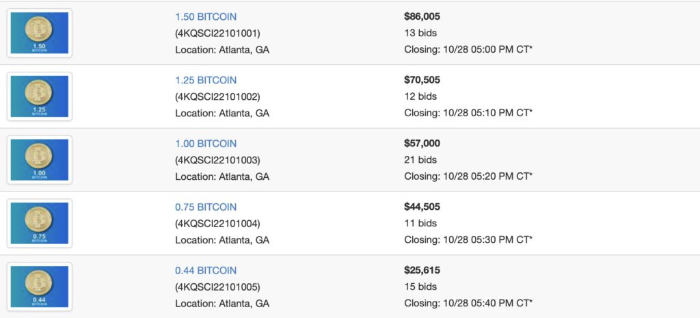Open the 0.75 BITCOIN listing link
The image size is (700, 318).
[x=206, y=207]
